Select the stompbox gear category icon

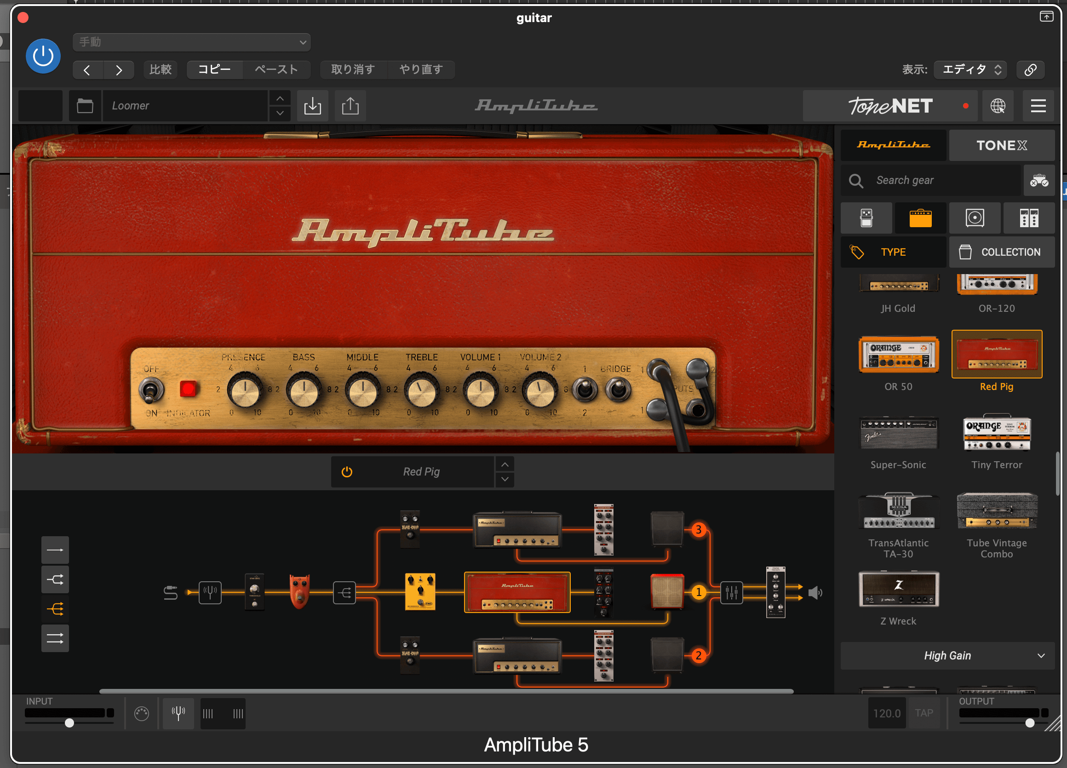tap(867, 218)
